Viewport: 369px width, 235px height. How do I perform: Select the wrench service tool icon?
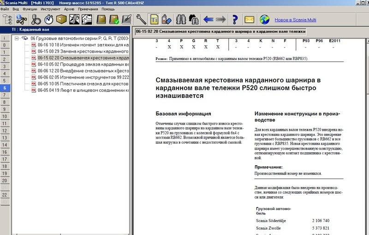pyautogui.click(x=141, y=19)
